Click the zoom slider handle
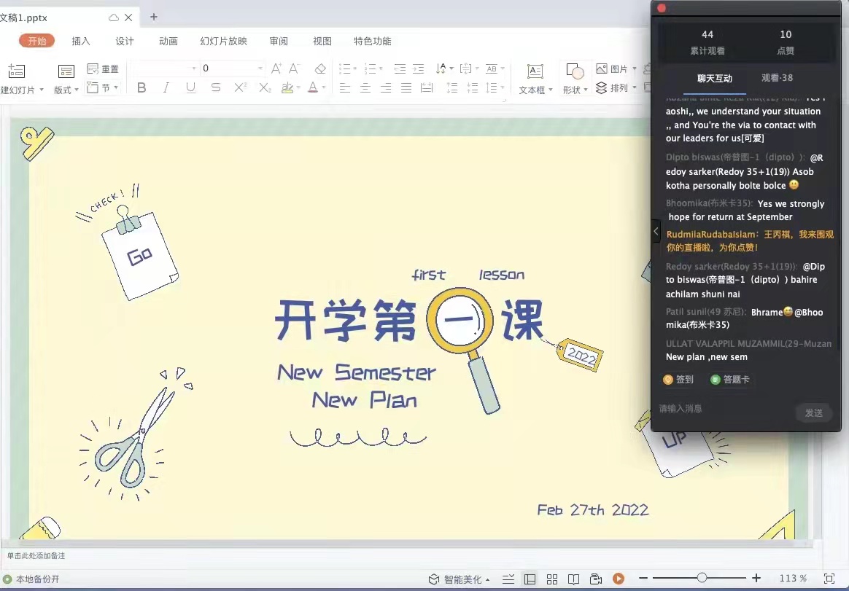Screen dimensions: 849x591 [x=702, y=578]
